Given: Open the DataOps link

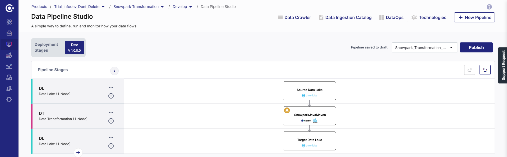Looking at the screenshot, I should tap(391, 17).
